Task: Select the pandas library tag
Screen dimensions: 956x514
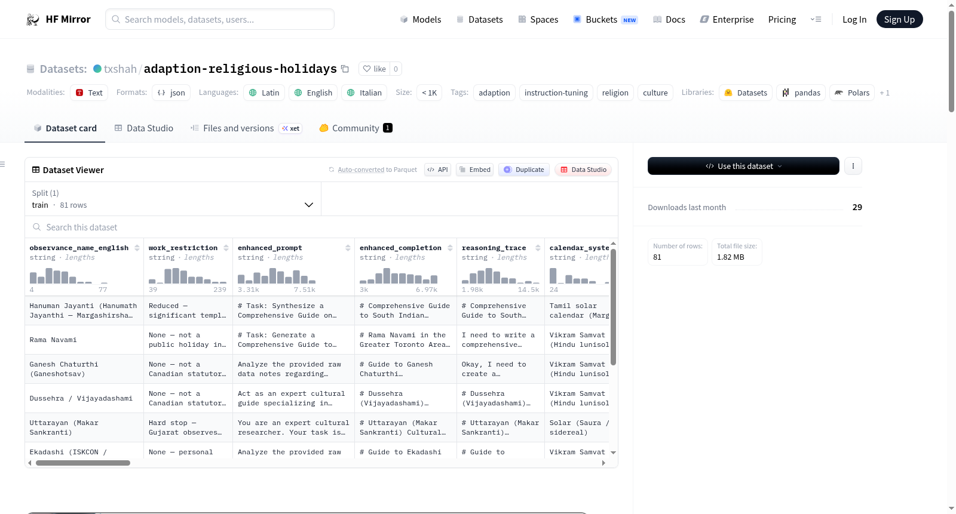Action: click(x=801, y=93)
